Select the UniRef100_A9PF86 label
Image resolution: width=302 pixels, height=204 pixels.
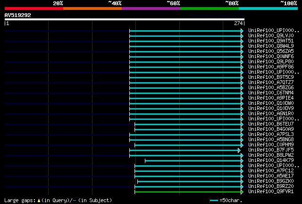271,67
